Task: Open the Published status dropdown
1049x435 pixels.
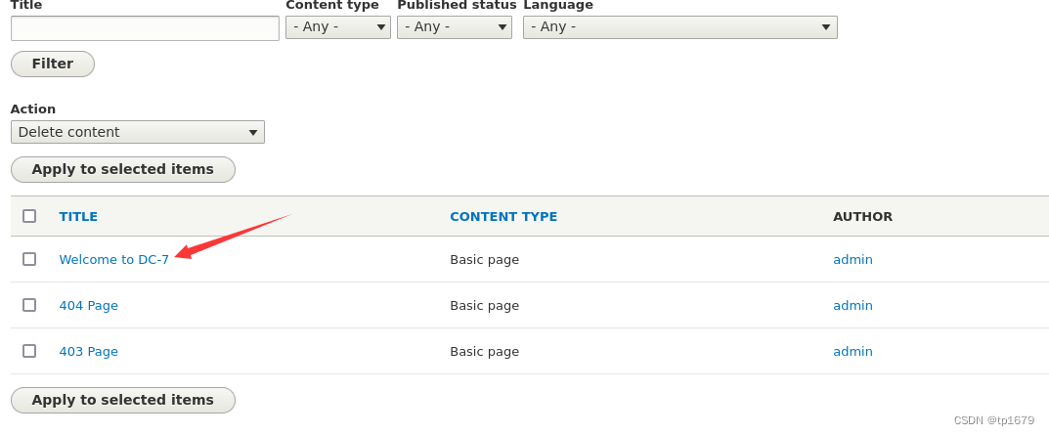Action: tap(455, 27)
